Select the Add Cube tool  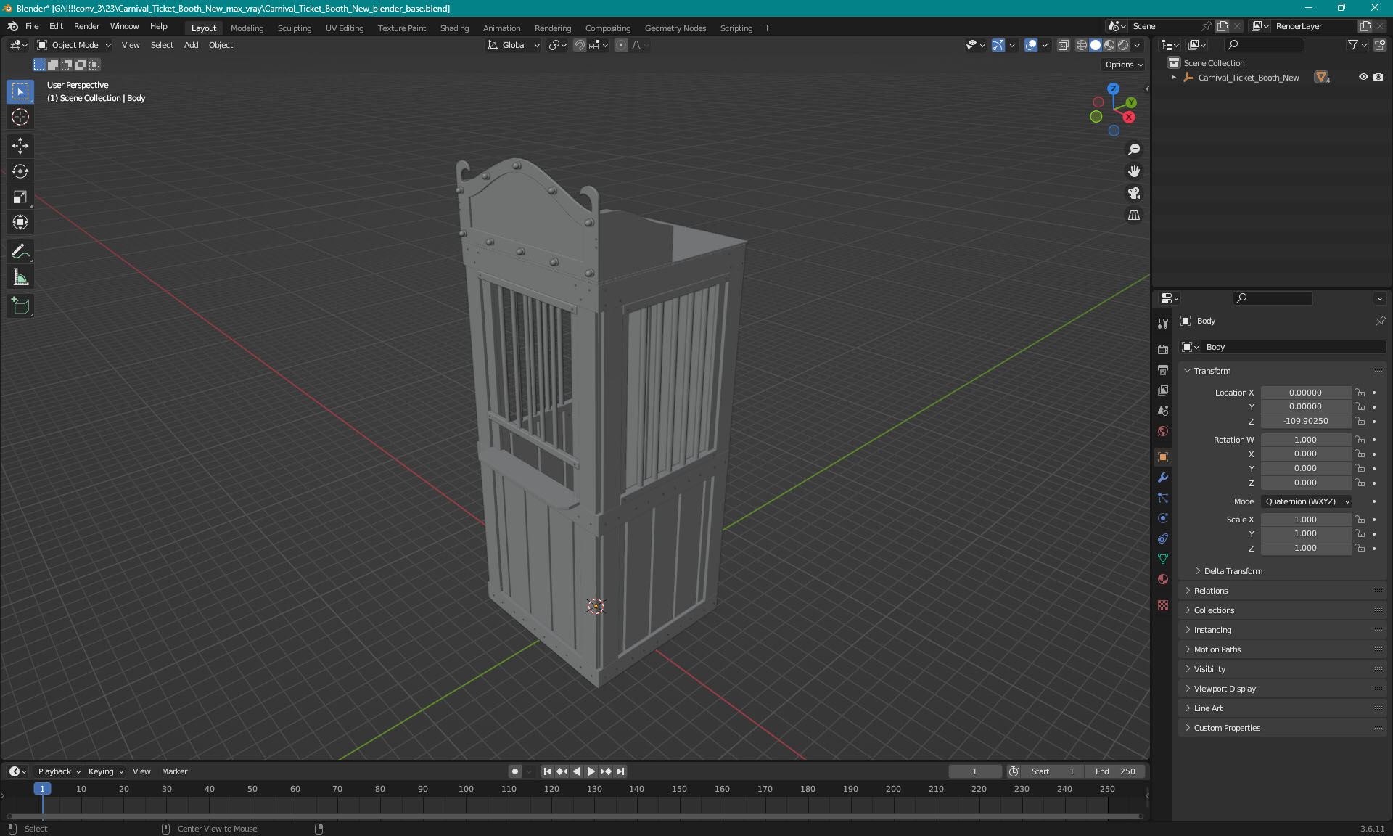(20, 306)
